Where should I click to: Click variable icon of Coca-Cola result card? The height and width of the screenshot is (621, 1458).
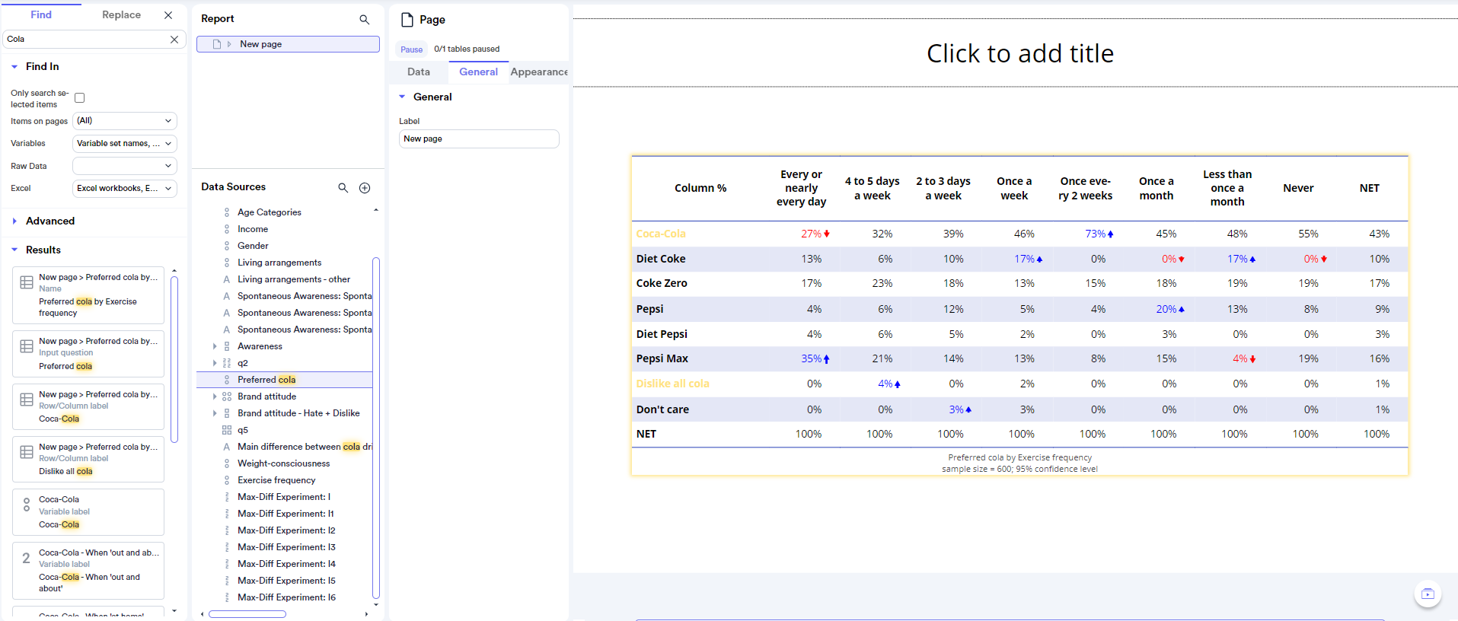(x=27, y=505)
